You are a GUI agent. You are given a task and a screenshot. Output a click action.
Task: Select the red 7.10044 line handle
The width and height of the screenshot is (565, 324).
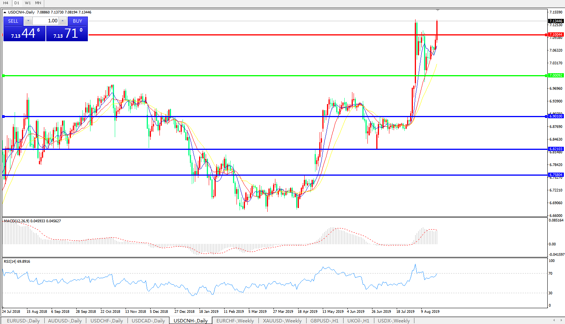click(x=546, y=35)
